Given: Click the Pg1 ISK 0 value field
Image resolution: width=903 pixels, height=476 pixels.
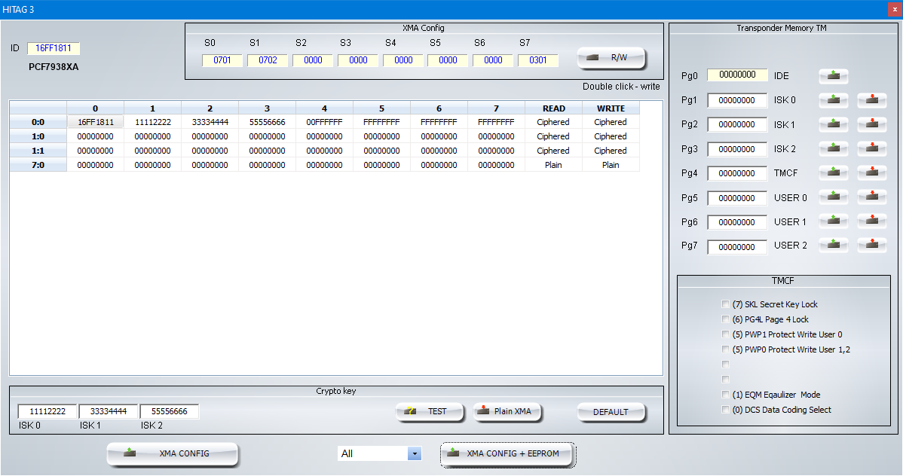Looking at the screenshot, I should click(737, 100).
